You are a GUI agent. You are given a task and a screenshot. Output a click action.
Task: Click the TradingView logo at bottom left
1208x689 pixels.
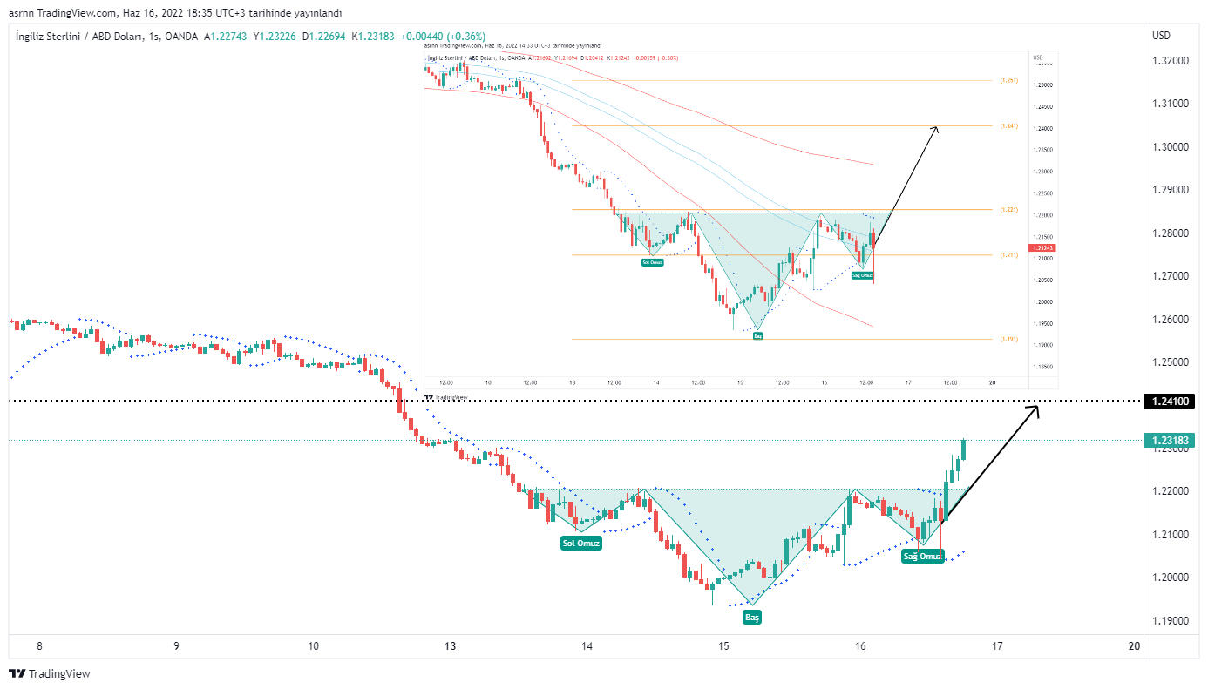[x=49, y=673]
